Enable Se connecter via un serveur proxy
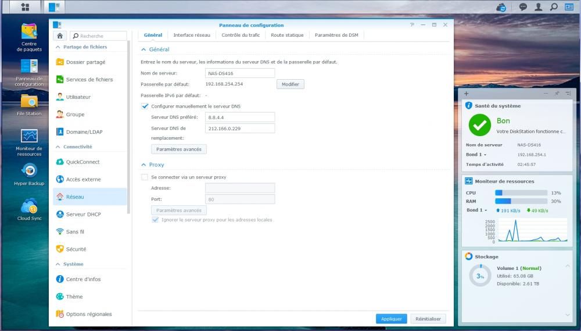 pos(145,177)
